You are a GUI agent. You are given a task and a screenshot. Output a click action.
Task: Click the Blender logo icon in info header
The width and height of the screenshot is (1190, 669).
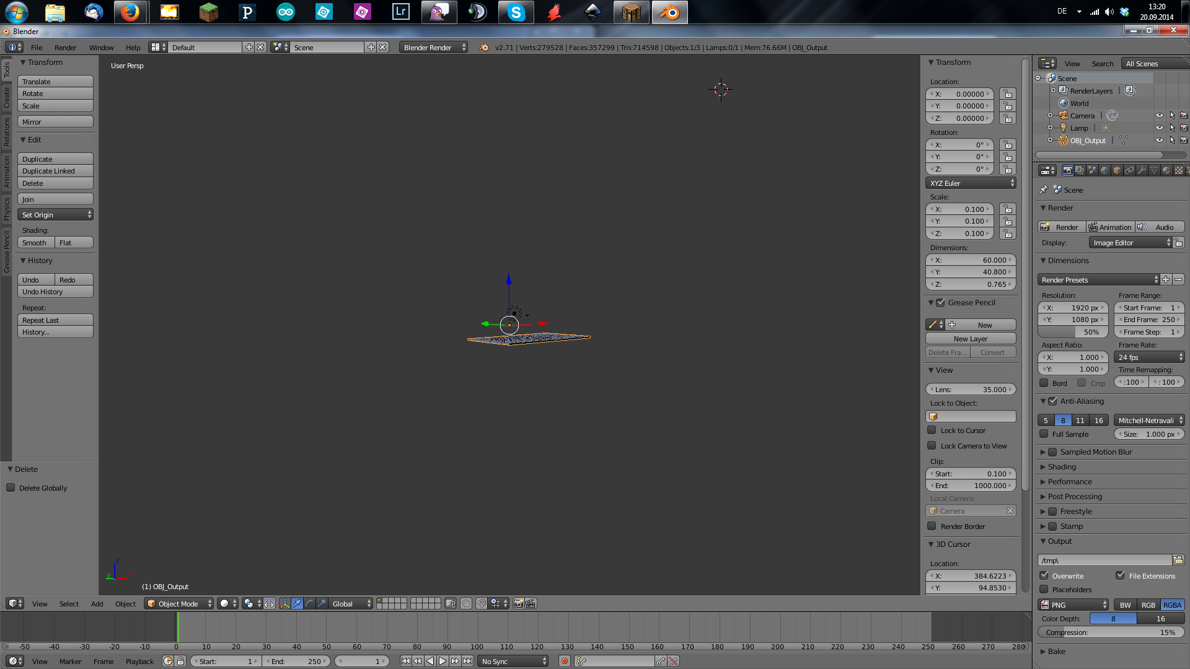coord(484,47)
